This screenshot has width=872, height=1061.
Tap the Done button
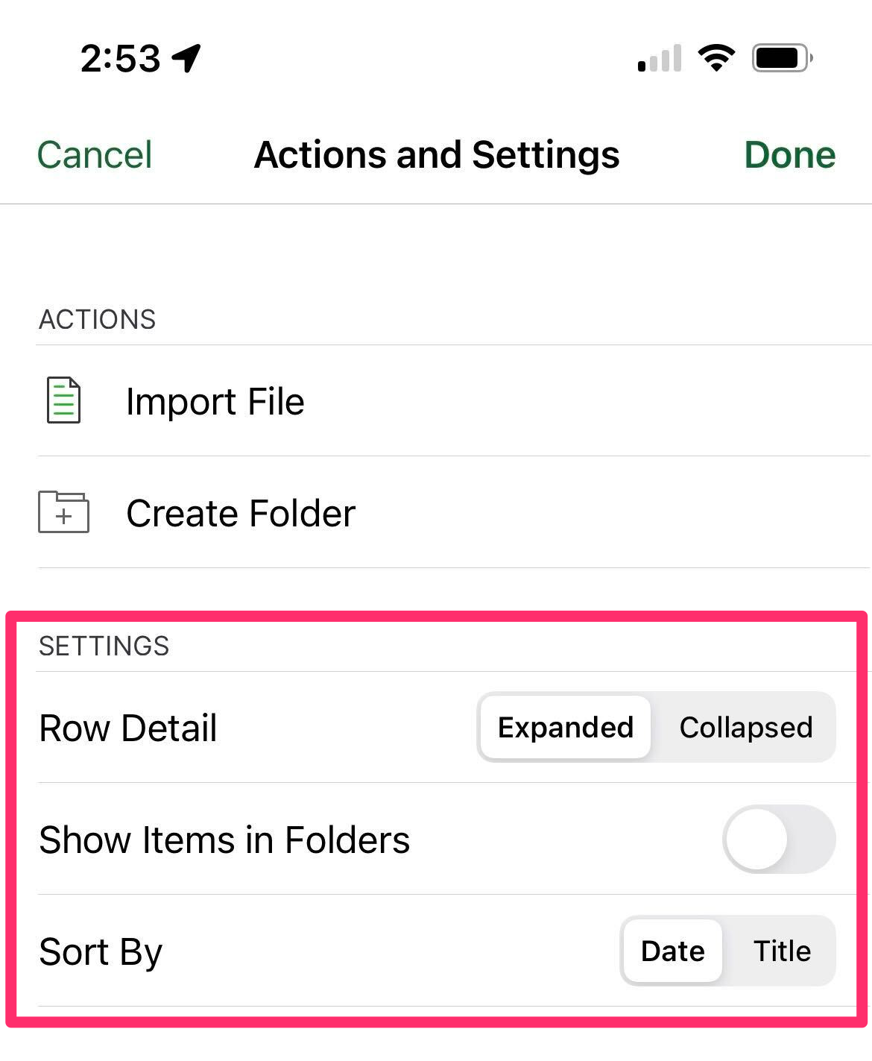click(x=790, y=155)
